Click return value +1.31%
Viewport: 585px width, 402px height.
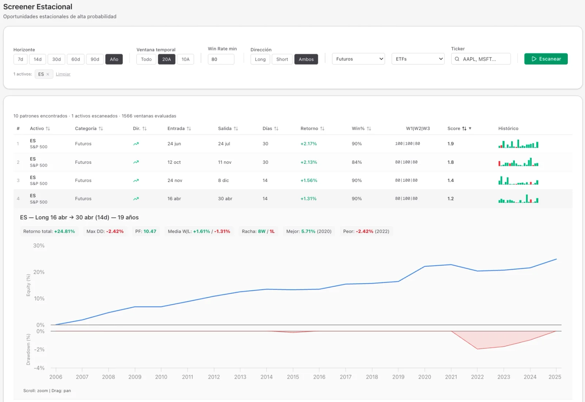pyautogui.click(x=309, y=199)
